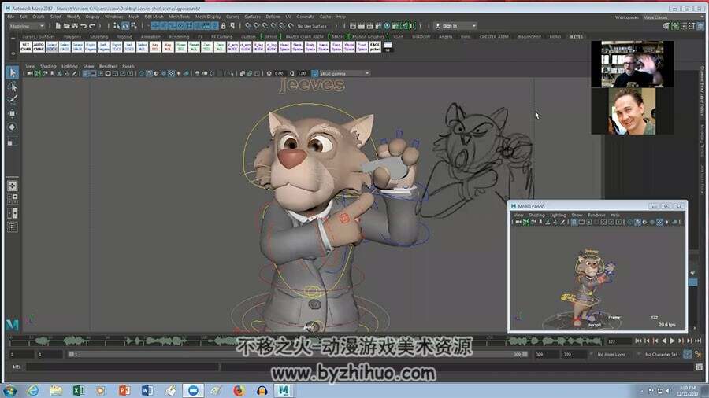Expand the sRGB gamma view transform dropdown
The image size is (709, 398).
(344, 73)
